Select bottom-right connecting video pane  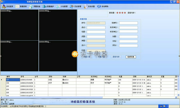point(58,56)
